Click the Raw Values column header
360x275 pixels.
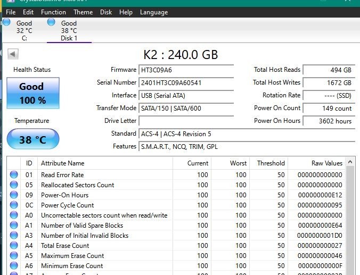316,163
